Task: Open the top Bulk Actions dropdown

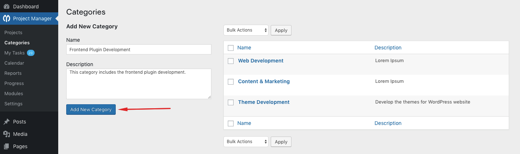Action: point(246,30)
